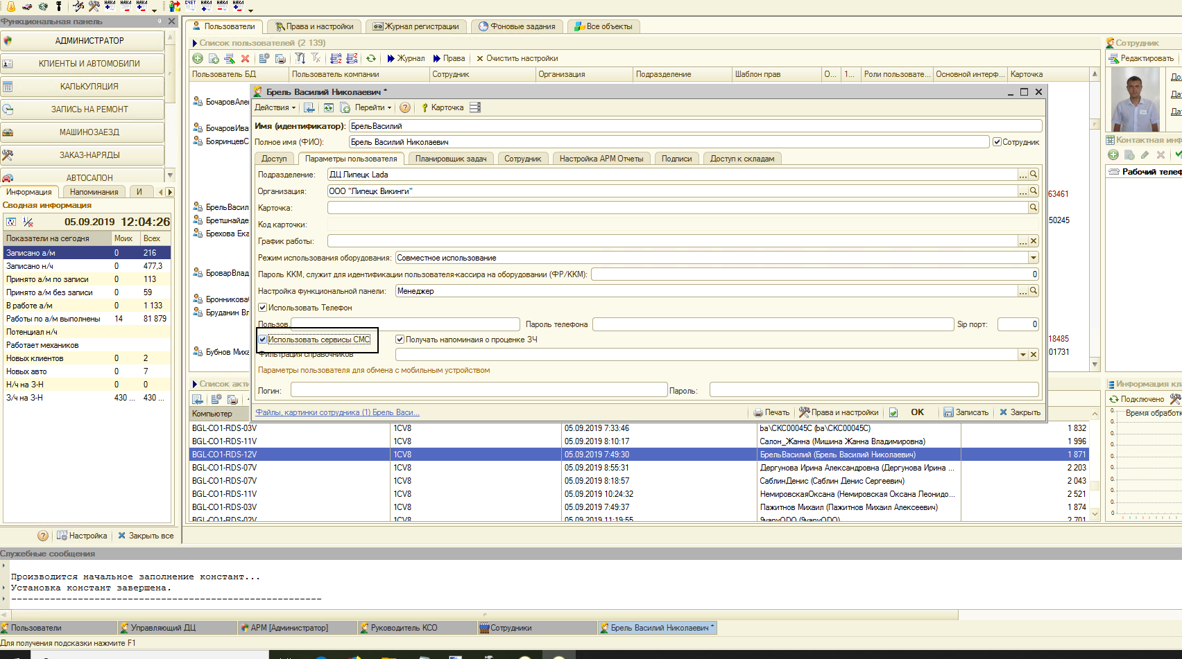Click the refresh list icon in users toolbar
1182x659 pixels.
371,59
